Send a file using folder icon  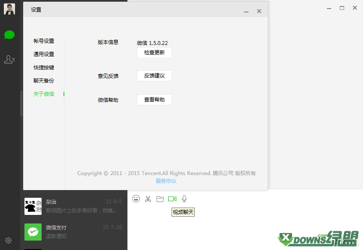tap(160, 199)
